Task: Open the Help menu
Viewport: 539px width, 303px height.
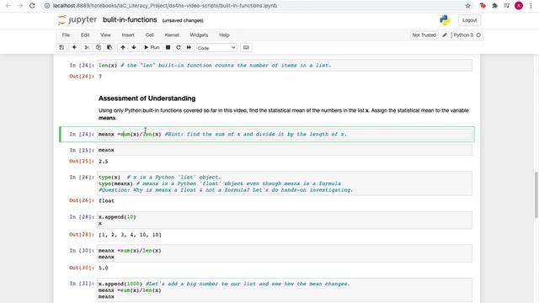Action: click(x=224, y=35)
